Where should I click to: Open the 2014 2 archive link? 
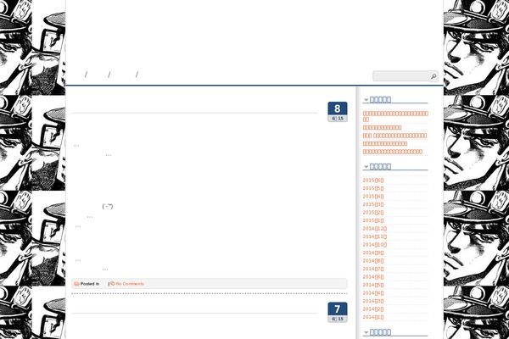click(x=373, y=309)
